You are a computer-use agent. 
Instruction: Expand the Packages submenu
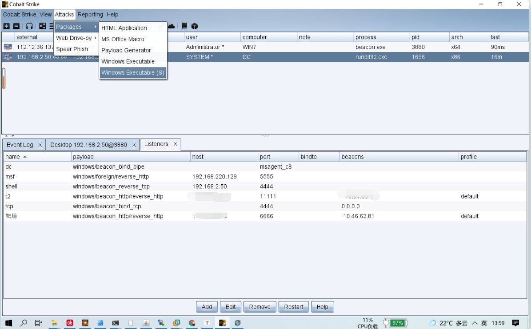pyautogui.click(x=76, y=27)
